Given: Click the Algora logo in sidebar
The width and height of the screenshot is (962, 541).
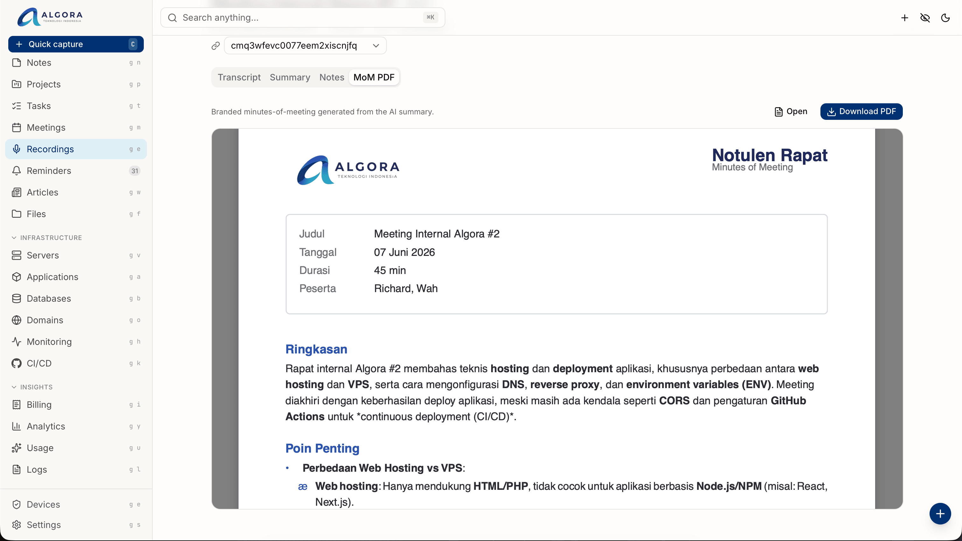Looking at the screenshot, I should [x=50, y=17].
